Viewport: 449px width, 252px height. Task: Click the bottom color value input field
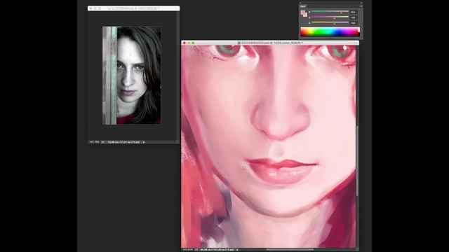[354, 23]
